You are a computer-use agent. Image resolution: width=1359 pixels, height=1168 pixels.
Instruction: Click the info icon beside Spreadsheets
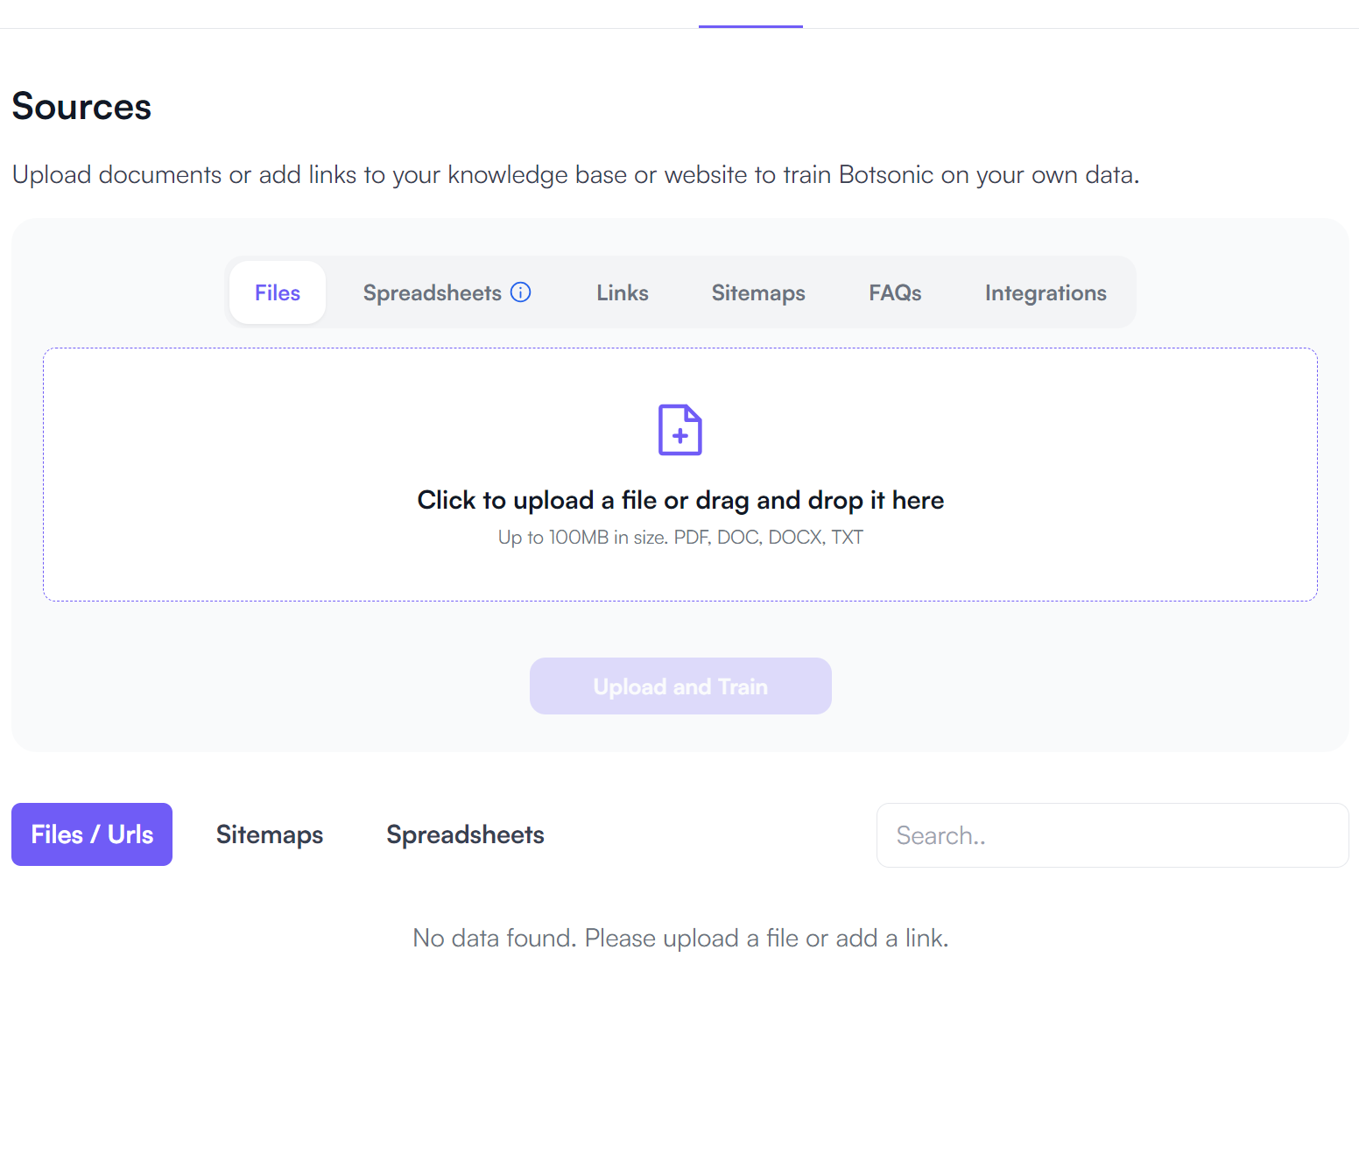(x=521, y=292)
